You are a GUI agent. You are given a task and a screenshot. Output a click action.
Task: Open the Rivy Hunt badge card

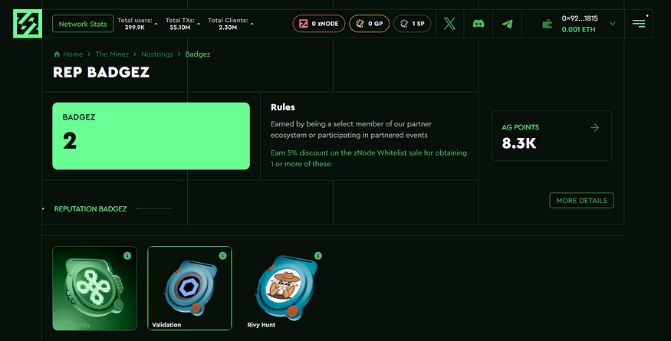(x=285, y=288)
